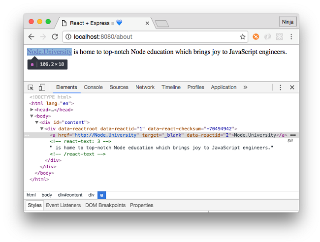The height and width of the screenshot is (242, 320).
Task: Switch to the Console tab
Action: coord(93,87)
